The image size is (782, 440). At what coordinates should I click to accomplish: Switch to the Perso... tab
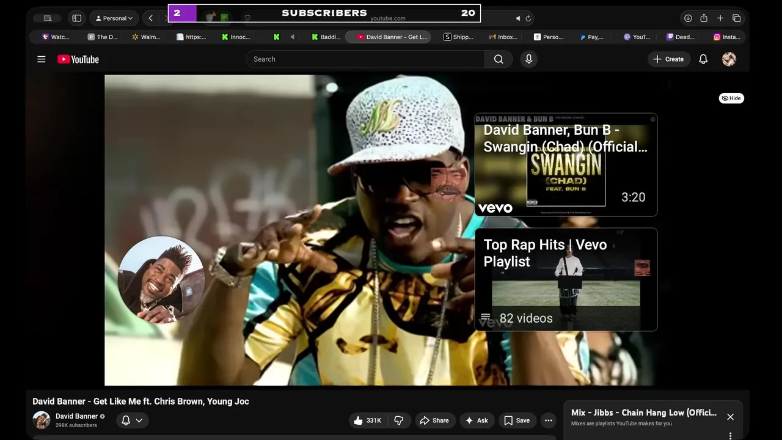pyautogui.click(x=549, y=37)
